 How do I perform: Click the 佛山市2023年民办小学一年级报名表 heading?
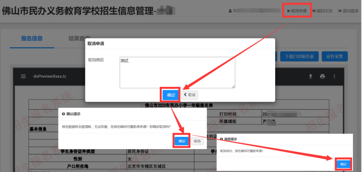tap(179, 106)
